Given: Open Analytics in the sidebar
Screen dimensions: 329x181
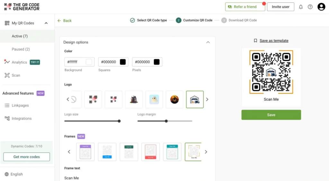Looking at the screenshot, I should point(19,62).
